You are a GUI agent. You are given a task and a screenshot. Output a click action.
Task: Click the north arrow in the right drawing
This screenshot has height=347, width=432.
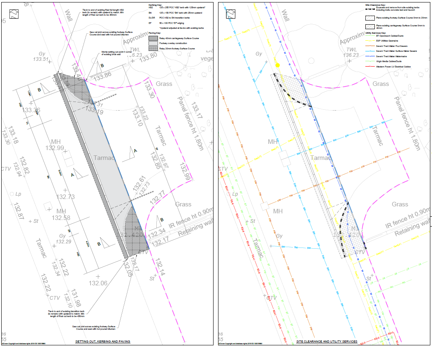click(x=231, y=14)
